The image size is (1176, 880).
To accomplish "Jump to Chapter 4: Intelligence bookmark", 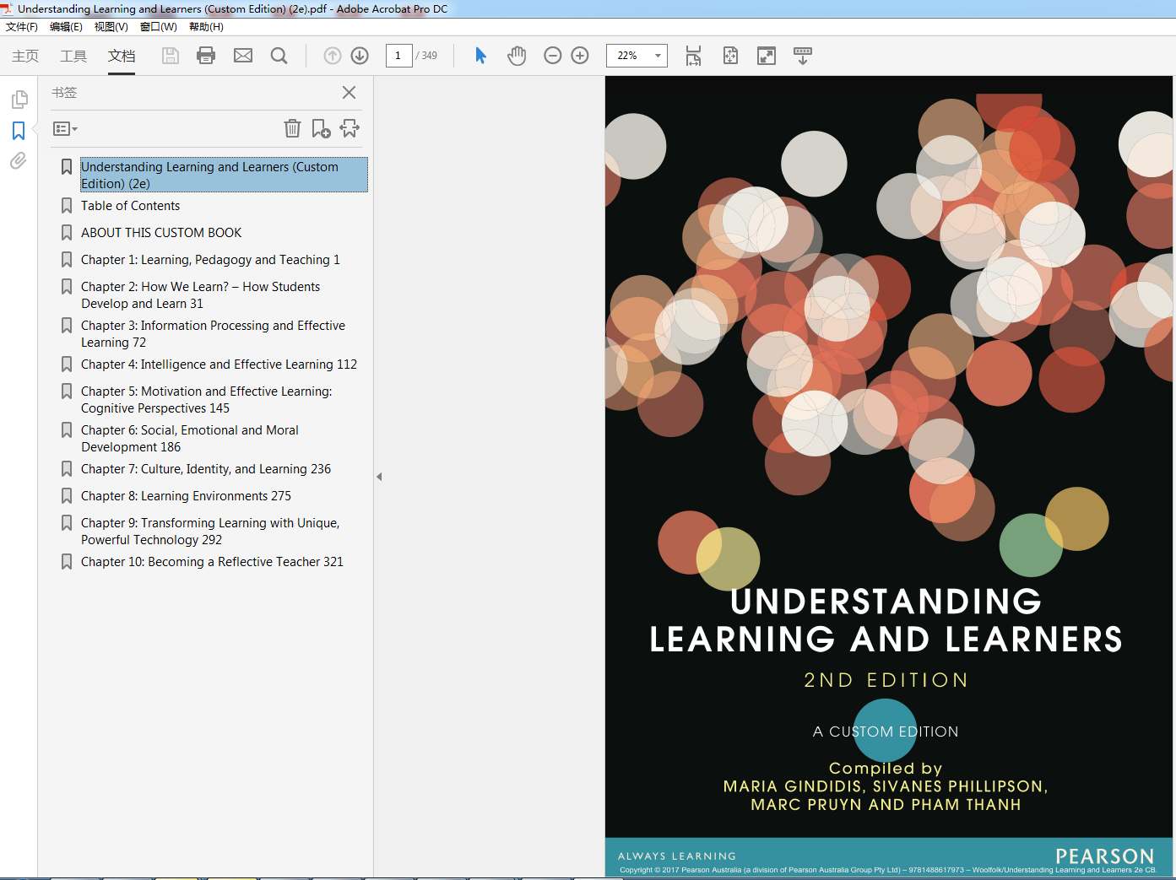I will coord(219,364).
